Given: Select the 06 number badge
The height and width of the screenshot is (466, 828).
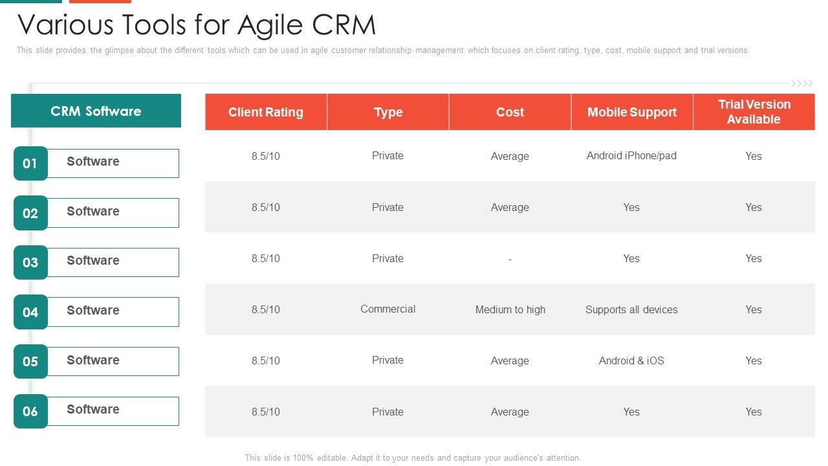Looking at the screenshot, I should click(30, 411).
